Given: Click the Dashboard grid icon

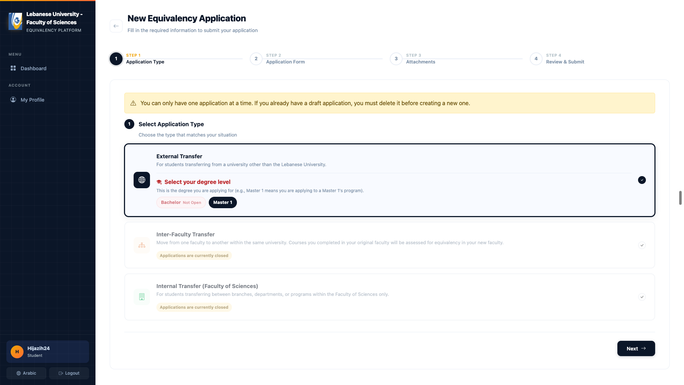Looking at the screenshot, I should click(x=13, y=68).
